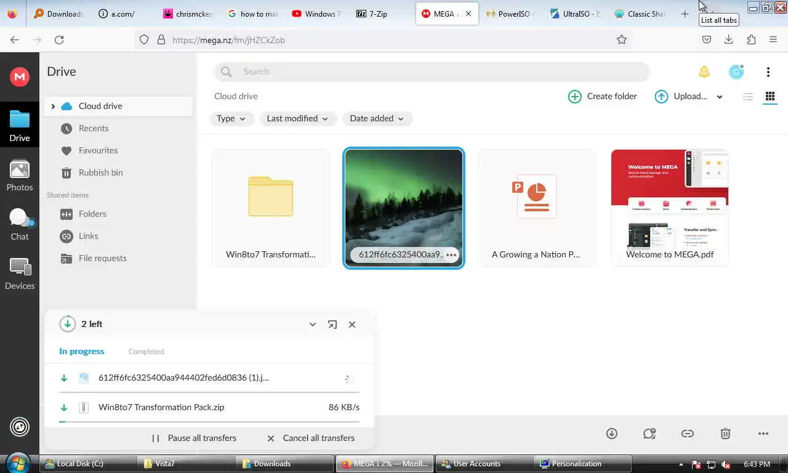This screenshot has width=788, height=473.
Task: Click the Firefox reload button
Action: tap(59, 40)
